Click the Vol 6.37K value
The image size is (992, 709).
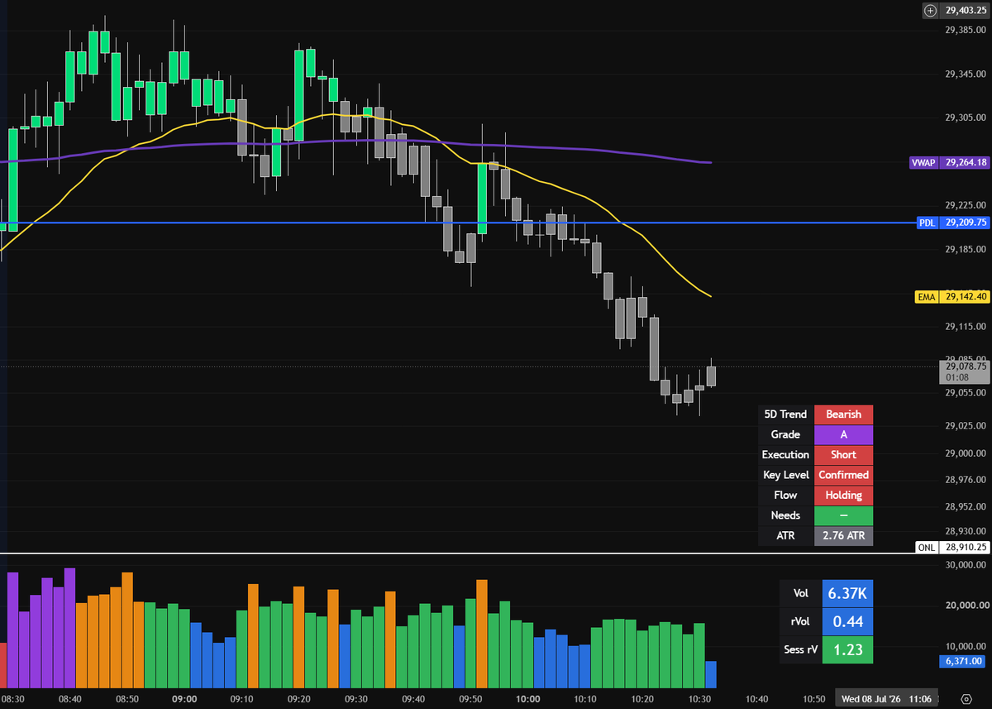[847, 593]
